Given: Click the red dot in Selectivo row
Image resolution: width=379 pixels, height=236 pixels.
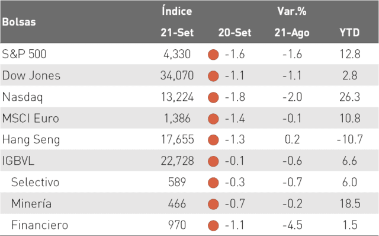Looking at the screenshot, I should (213, 183).
